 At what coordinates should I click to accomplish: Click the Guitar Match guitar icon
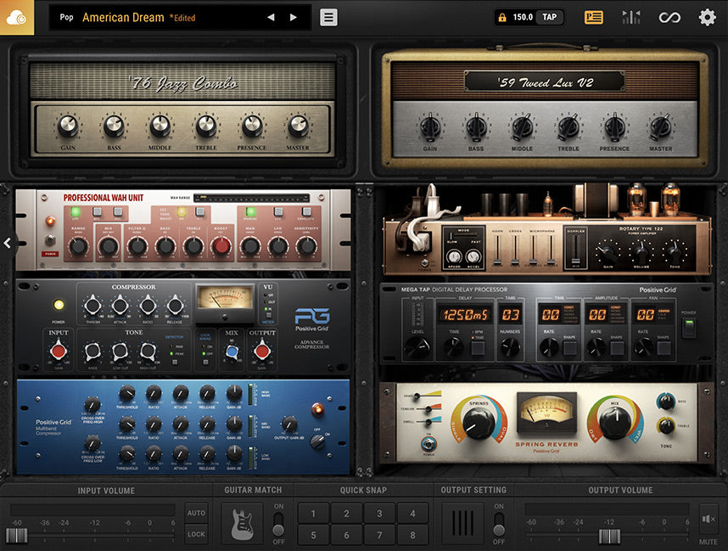(242, 524)
